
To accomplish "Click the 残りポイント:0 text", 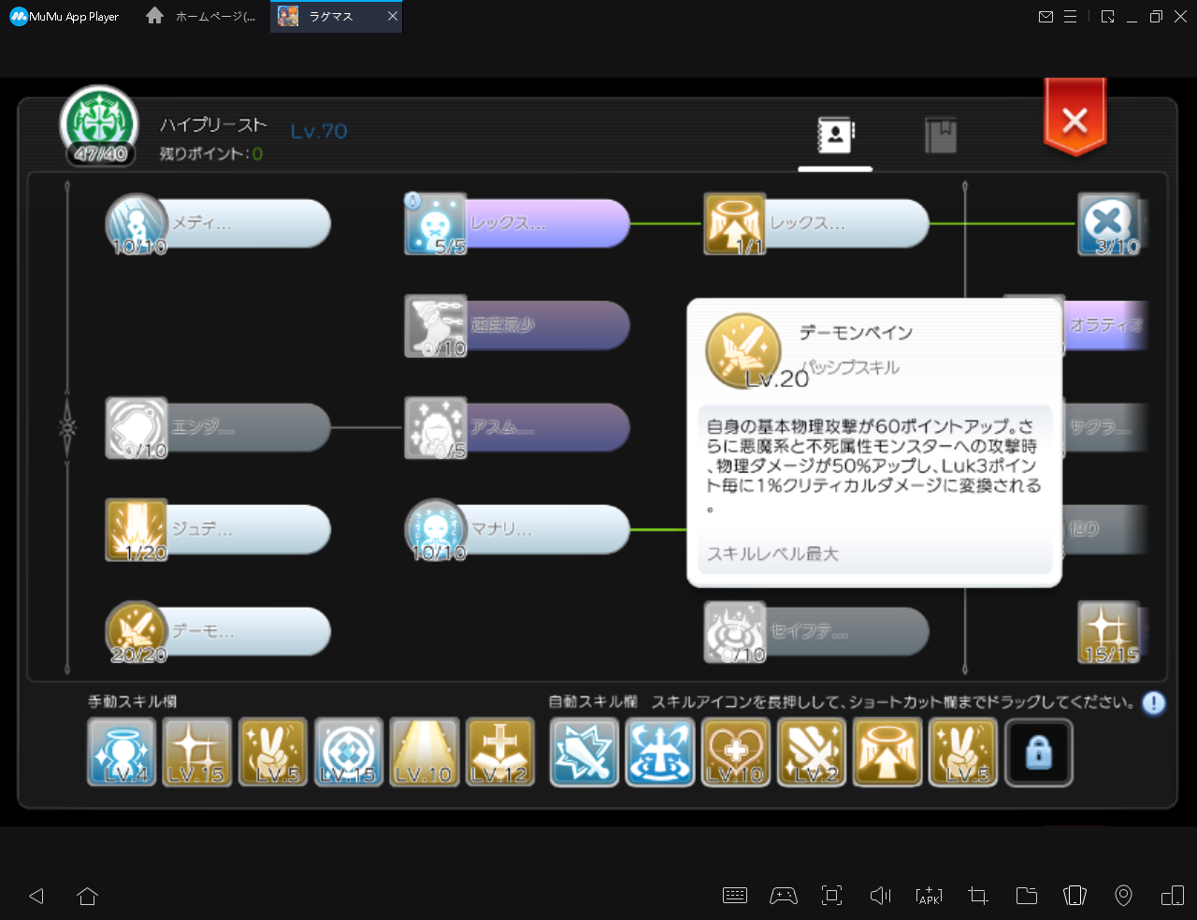I will 211,154.
